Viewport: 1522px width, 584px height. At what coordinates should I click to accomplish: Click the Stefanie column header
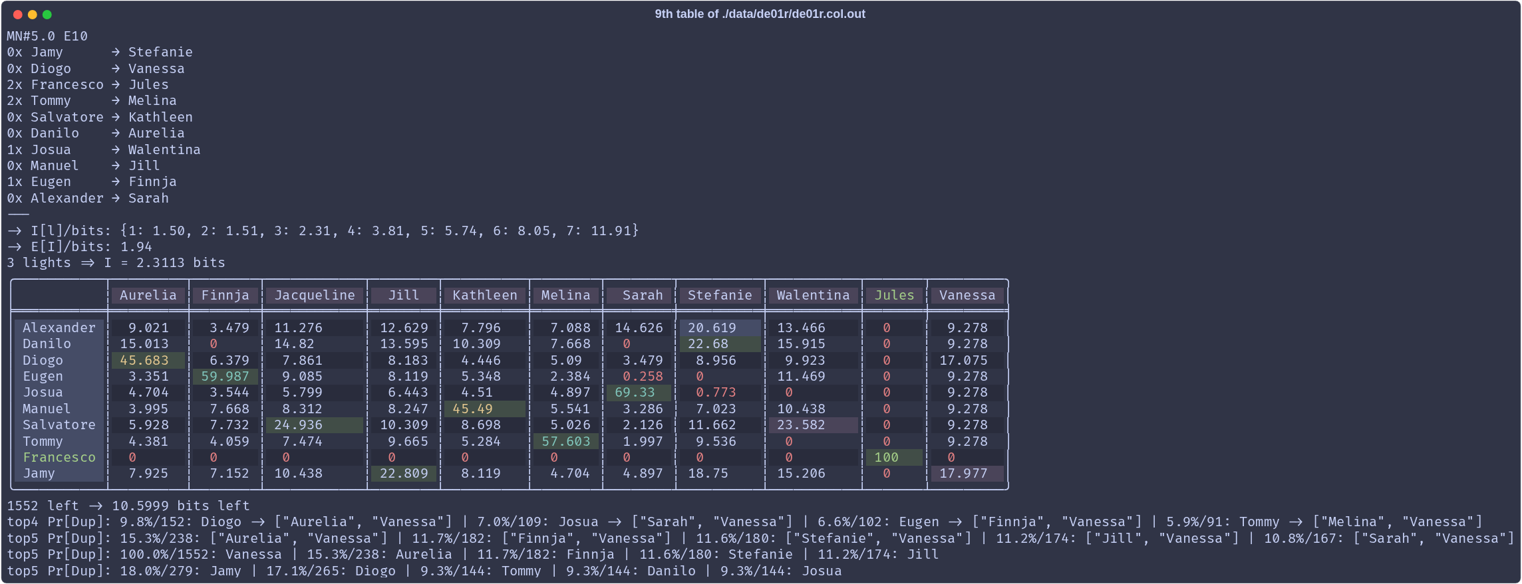(x=720, y=295)
